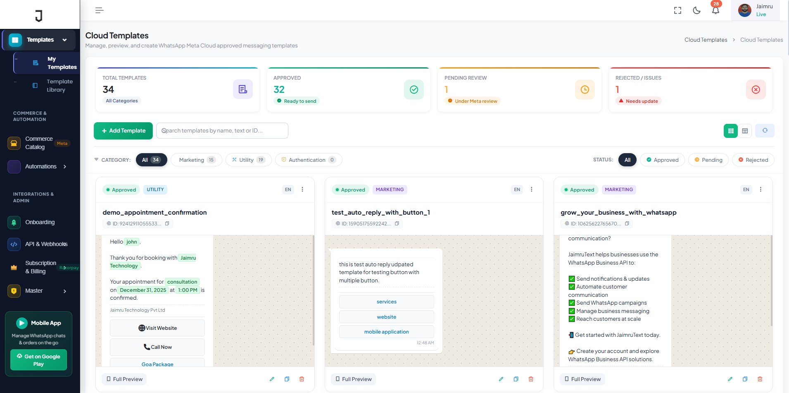Image resolution: width=789 pixels, height=393 pixels.
Task: Switch to dark mode moon icon
Action: (696, 10)
